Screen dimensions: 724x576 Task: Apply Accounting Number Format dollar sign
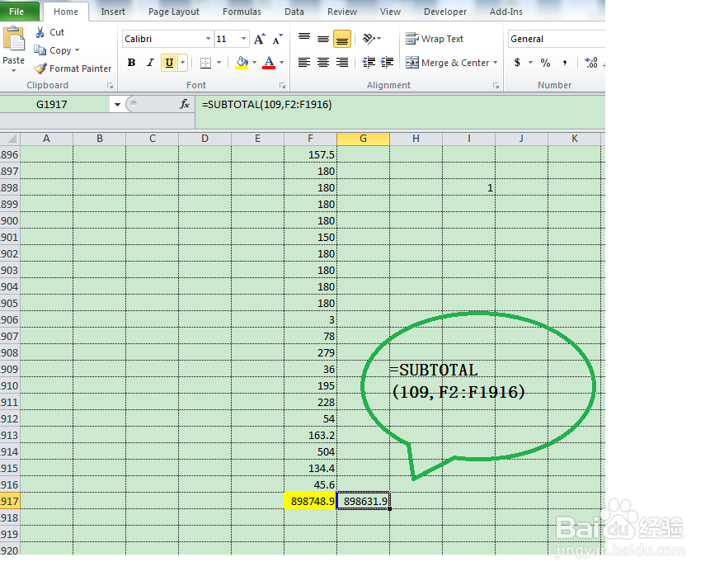(x=517, y=63)
